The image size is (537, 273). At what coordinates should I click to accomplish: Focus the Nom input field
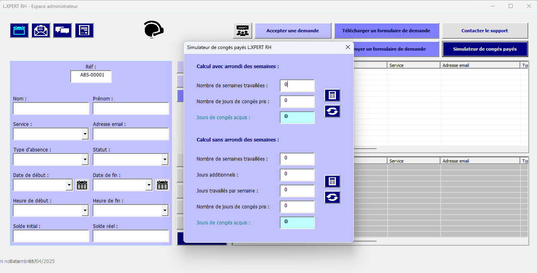(x=51, y=108)
